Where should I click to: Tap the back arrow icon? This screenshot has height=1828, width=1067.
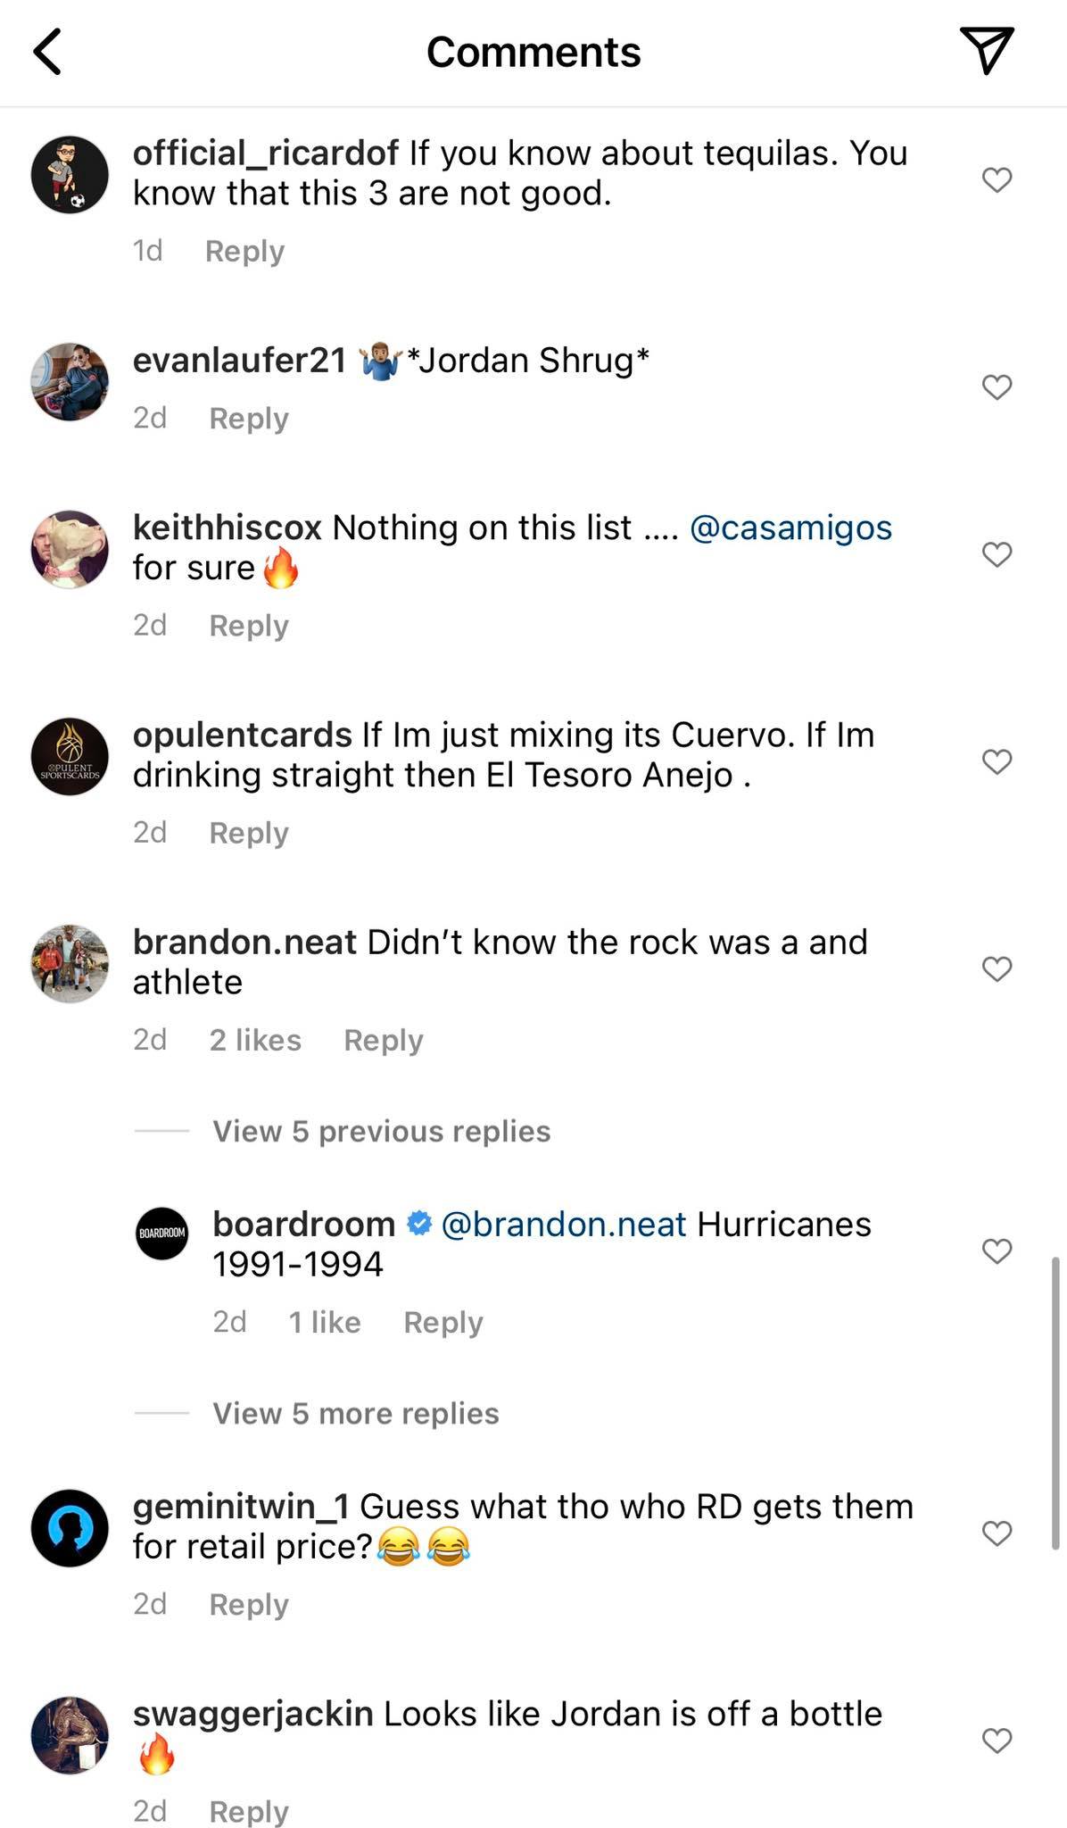[x=48, y=52]
